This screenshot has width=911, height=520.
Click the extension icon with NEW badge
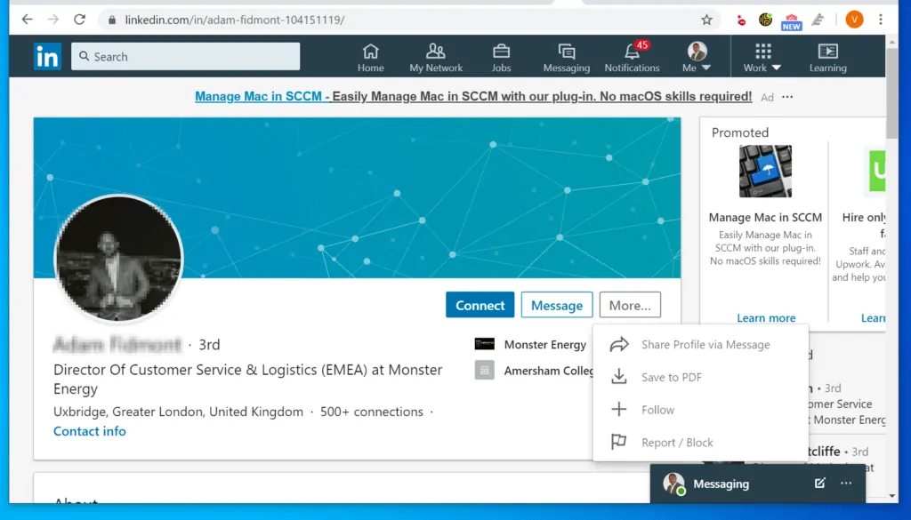[791, 21]
